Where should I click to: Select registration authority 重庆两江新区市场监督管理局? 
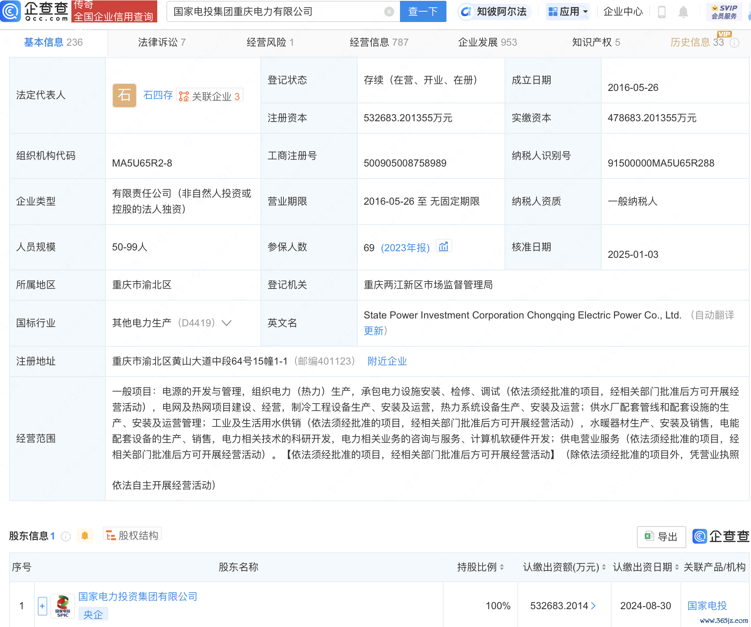428,285
